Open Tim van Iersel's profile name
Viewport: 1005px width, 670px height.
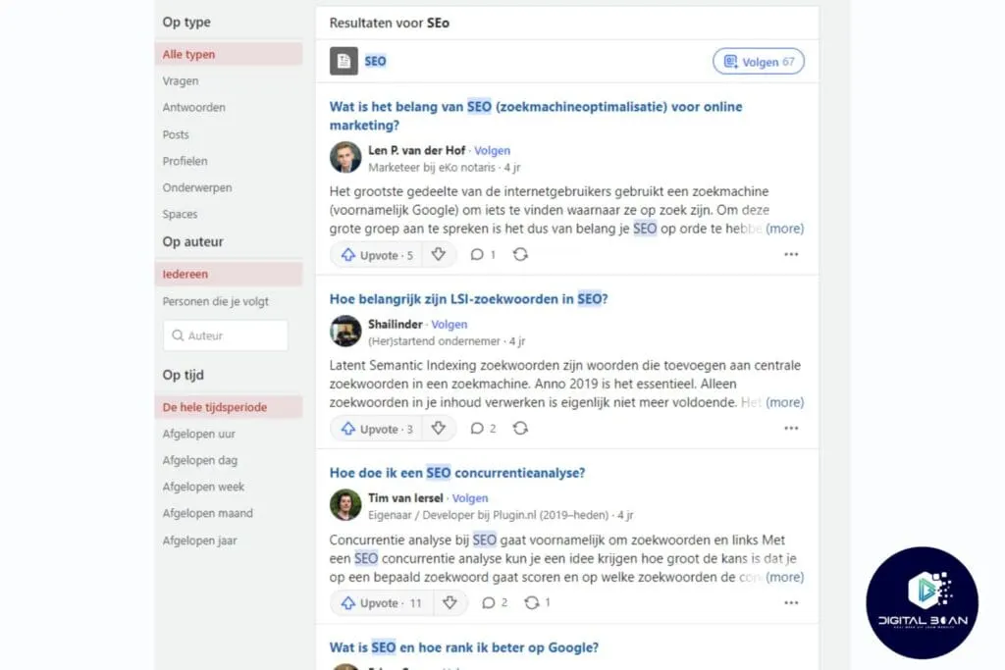coord(405,497)
